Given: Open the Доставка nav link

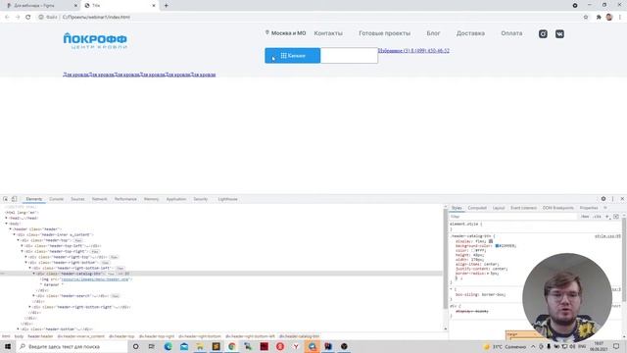Looking at the screenshot, I should click(x=470, y=33).
